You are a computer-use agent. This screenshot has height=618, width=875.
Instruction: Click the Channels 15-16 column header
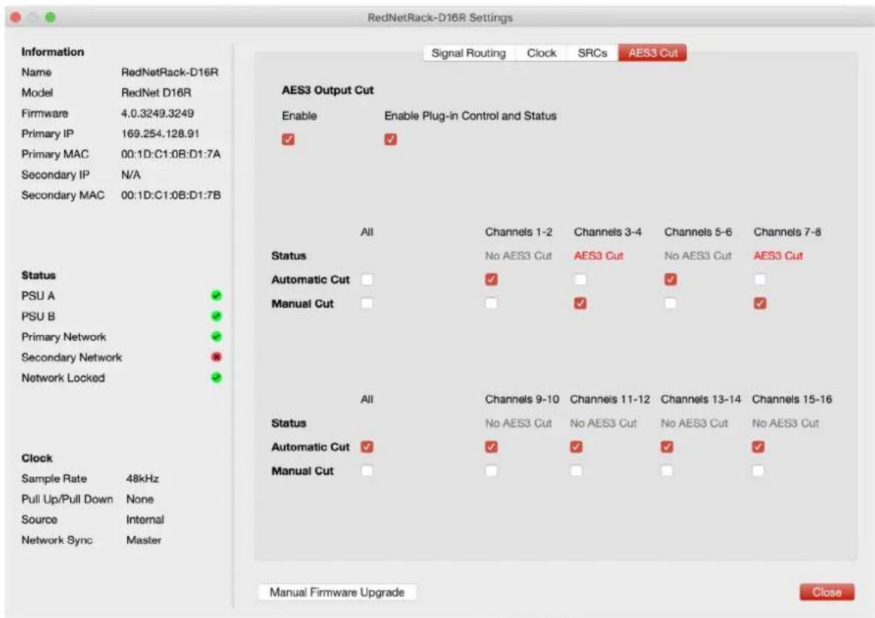coord(792,400)
